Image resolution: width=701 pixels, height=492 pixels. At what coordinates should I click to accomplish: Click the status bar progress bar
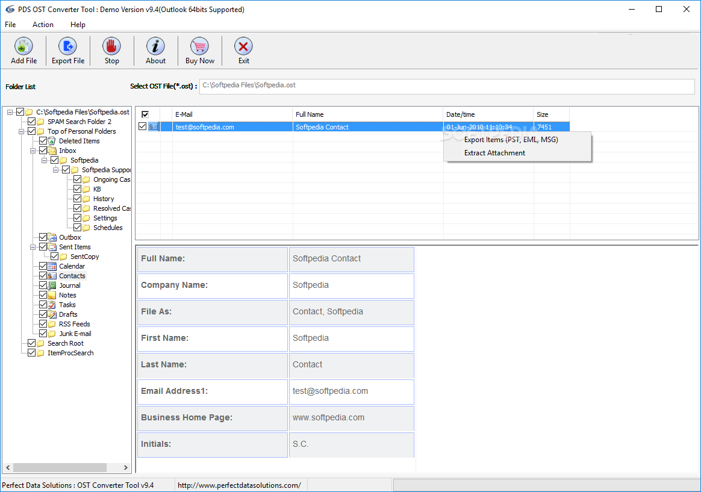coord(546,485)
